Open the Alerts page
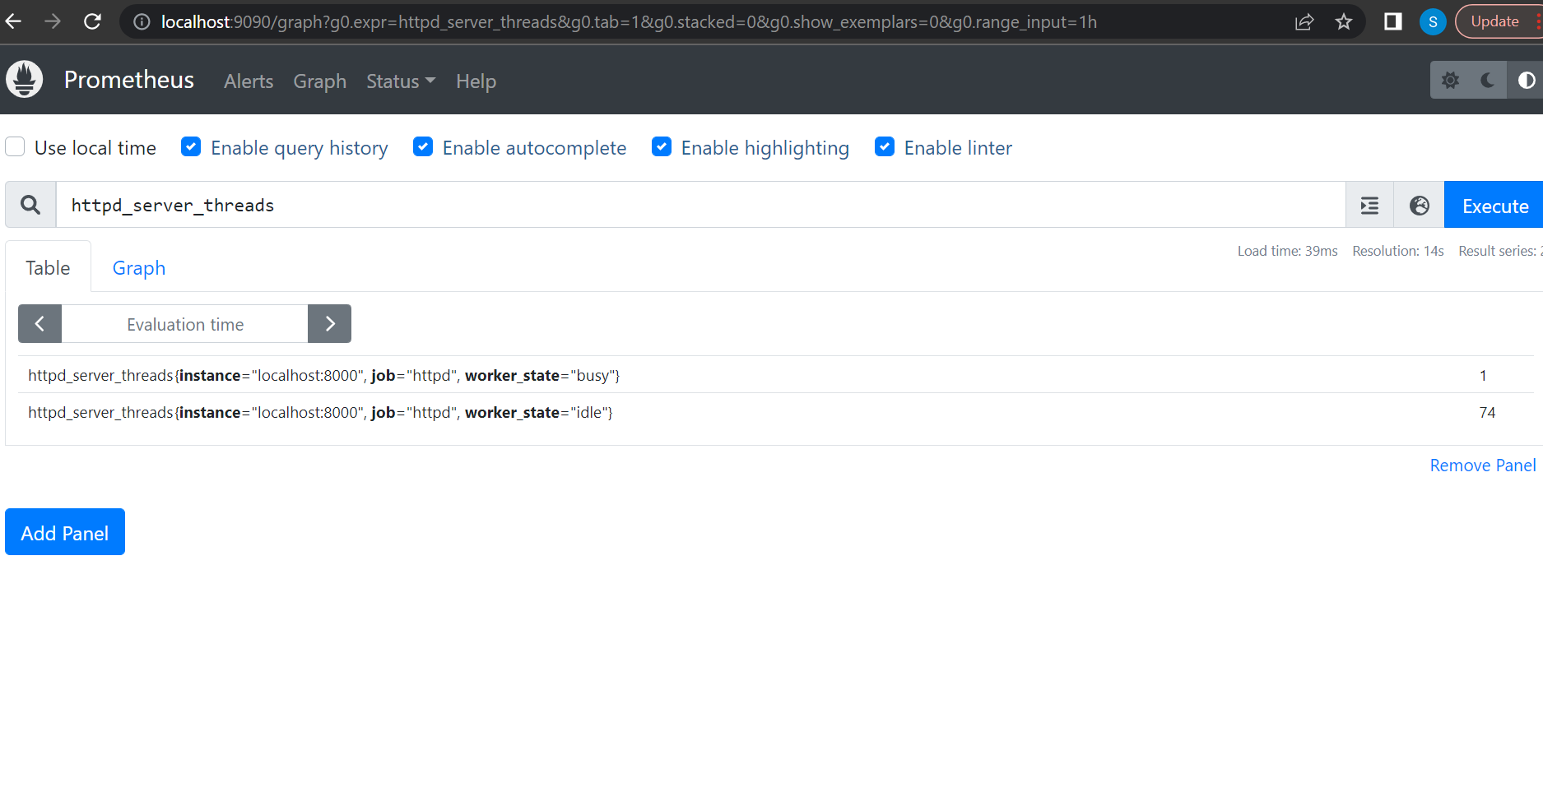 [x=249, y=81]
